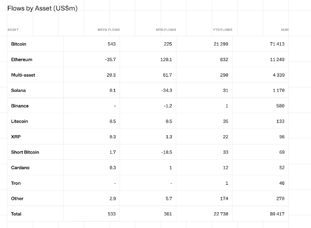Click the Flows by Asset title

pos(42,8)
